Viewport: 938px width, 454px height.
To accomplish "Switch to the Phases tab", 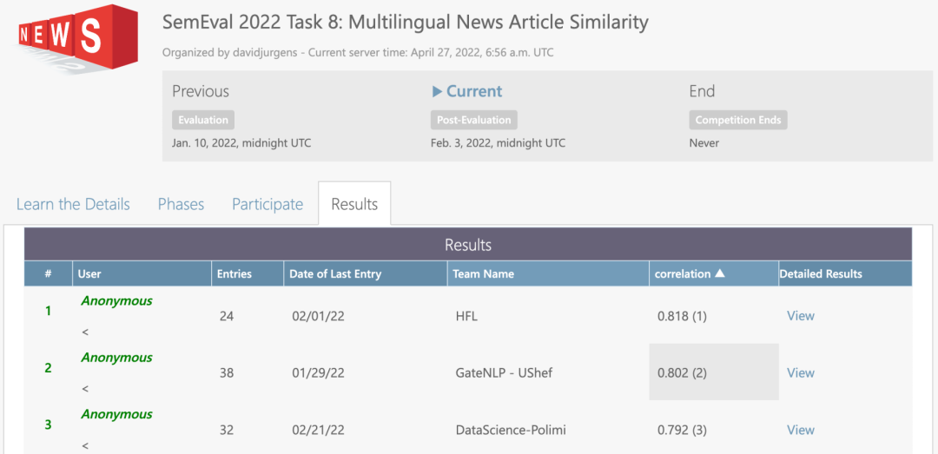I will [181, 204].
